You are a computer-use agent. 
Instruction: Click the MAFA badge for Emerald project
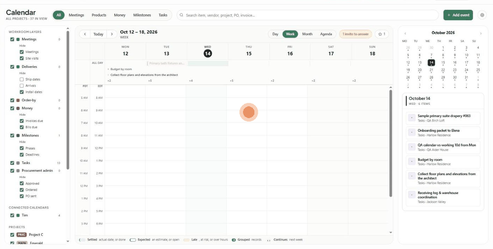pyautogui.click(x=22, y=243)
